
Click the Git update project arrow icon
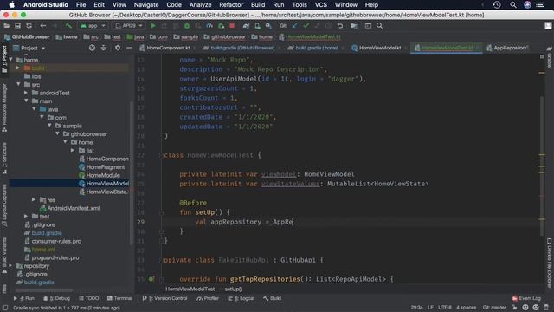click(294, 26)
